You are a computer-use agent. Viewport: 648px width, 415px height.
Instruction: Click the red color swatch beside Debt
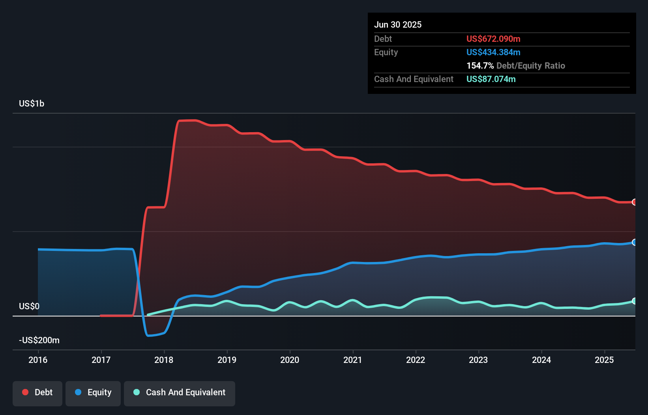[24, 392]
